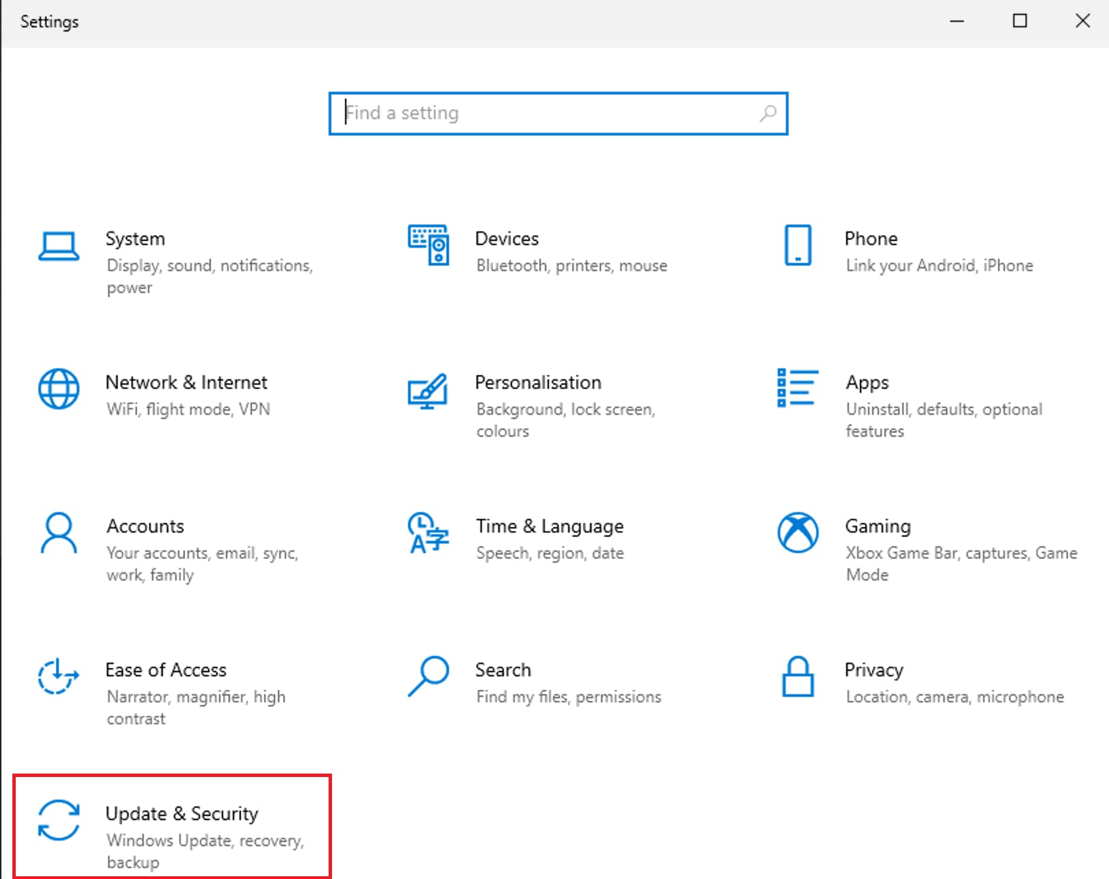This screenshot has height=879, width=1109.
Task: Click the Personalisation paintbrush icon
Action: 428,391
